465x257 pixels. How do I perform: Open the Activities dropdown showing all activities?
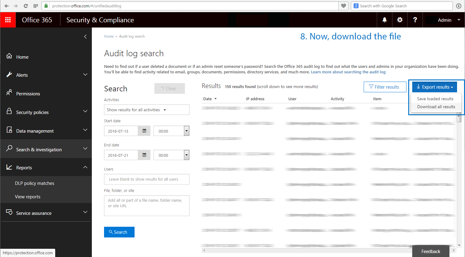click(147, 110)
